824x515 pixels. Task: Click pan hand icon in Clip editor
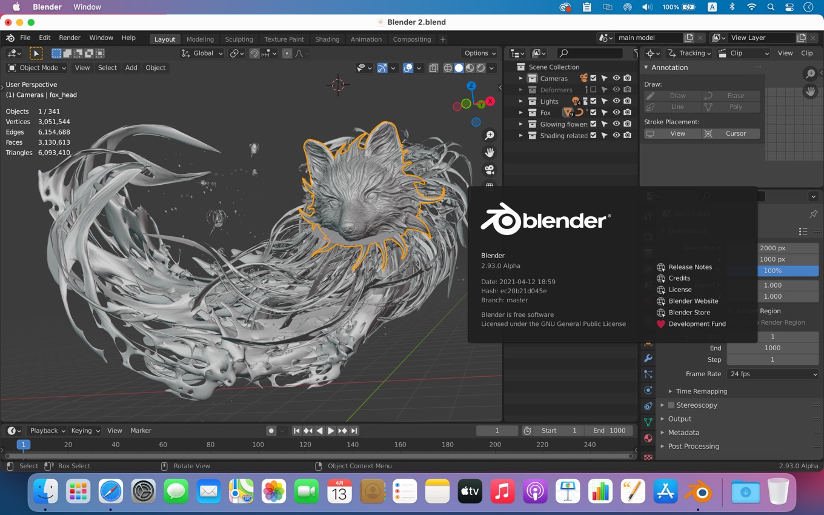click(811, 91)
